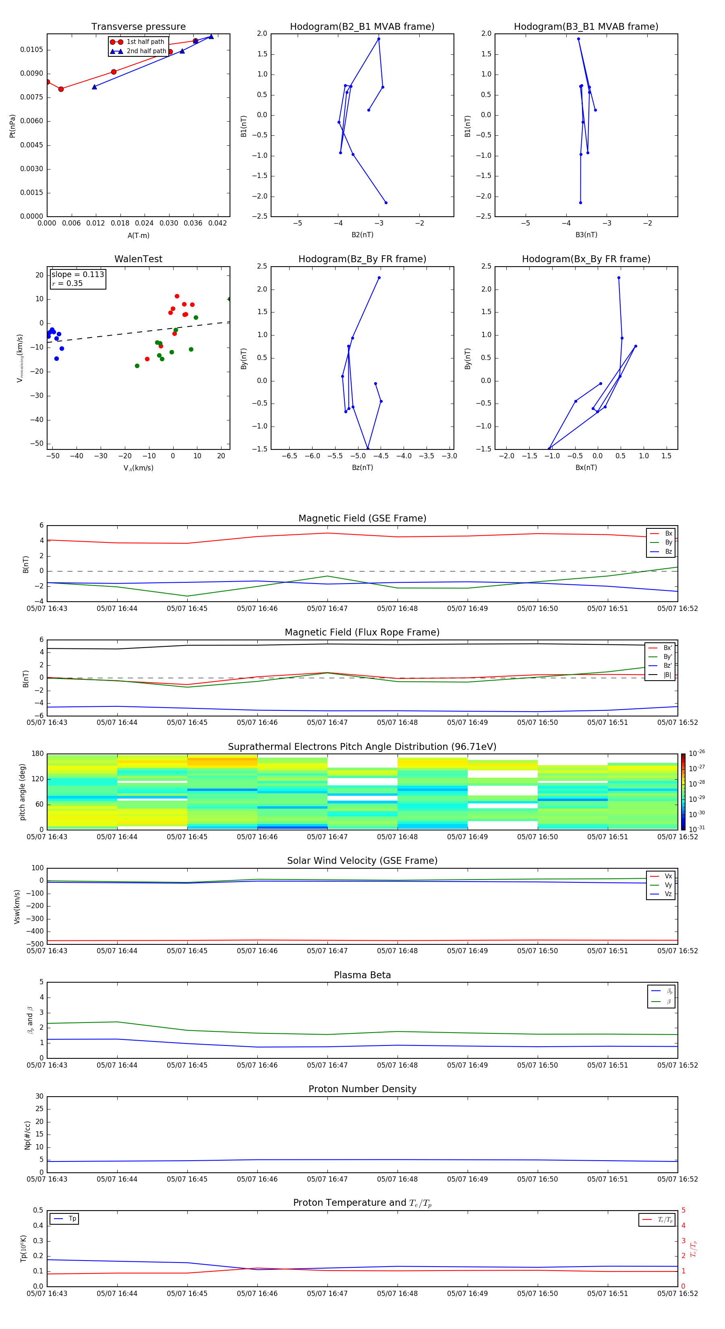Click the 'Magnetic Field (Flux Rope Frame)' title

tap(362, 633)
